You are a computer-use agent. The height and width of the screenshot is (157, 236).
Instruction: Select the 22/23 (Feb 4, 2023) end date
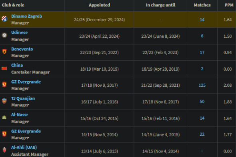point(160,53)
